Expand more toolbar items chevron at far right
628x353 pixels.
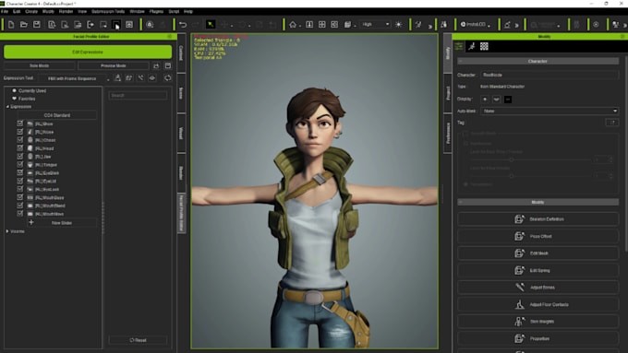coord(625,25)
